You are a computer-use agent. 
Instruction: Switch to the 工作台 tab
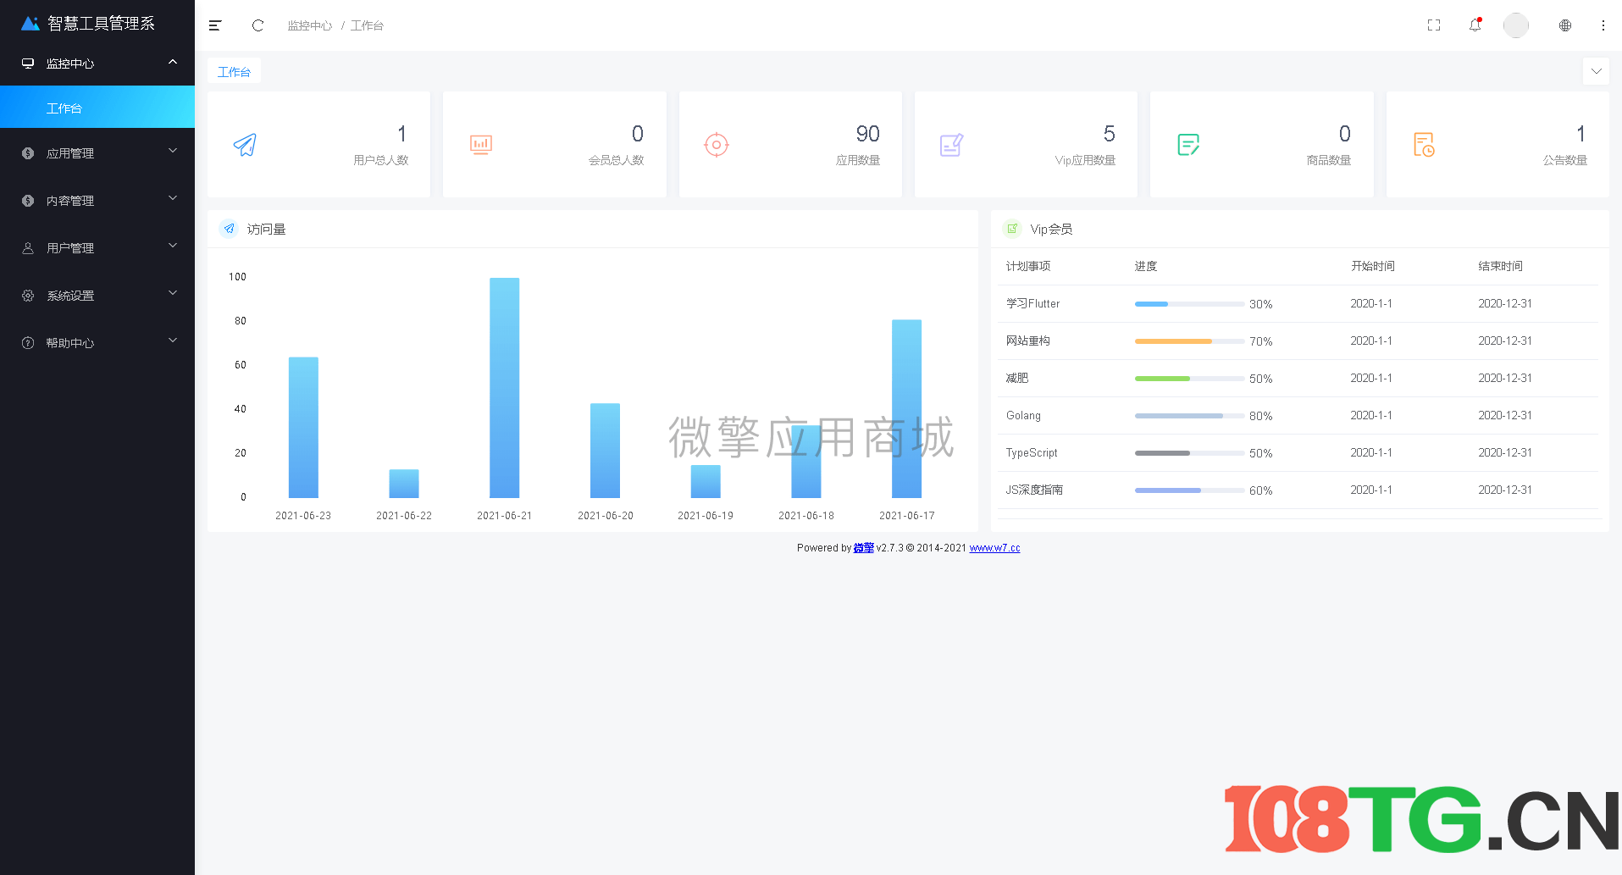[234, 71]
